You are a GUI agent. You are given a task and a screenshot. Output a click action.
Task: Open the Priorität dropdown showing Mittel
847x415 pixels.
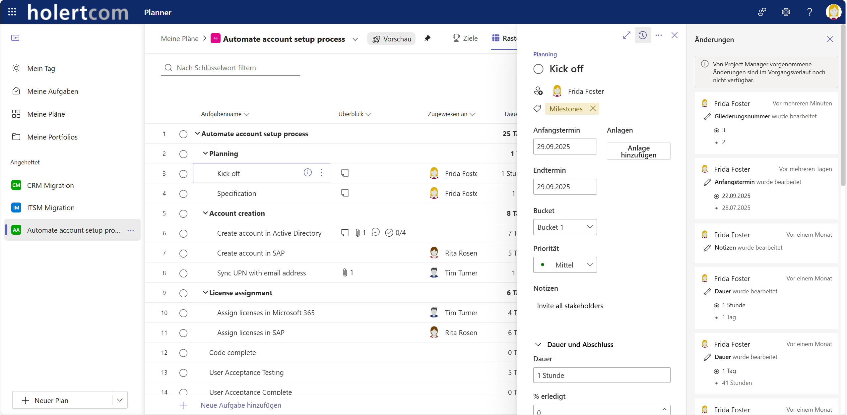click(x=564, y=265)
